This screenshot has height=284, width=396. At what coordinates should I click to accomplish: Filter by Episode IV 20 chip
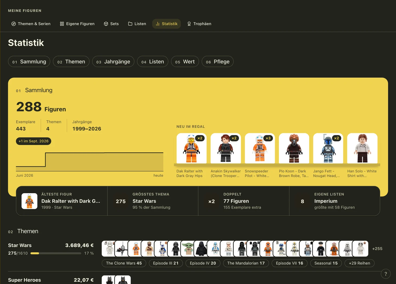(x=203, y=263)
